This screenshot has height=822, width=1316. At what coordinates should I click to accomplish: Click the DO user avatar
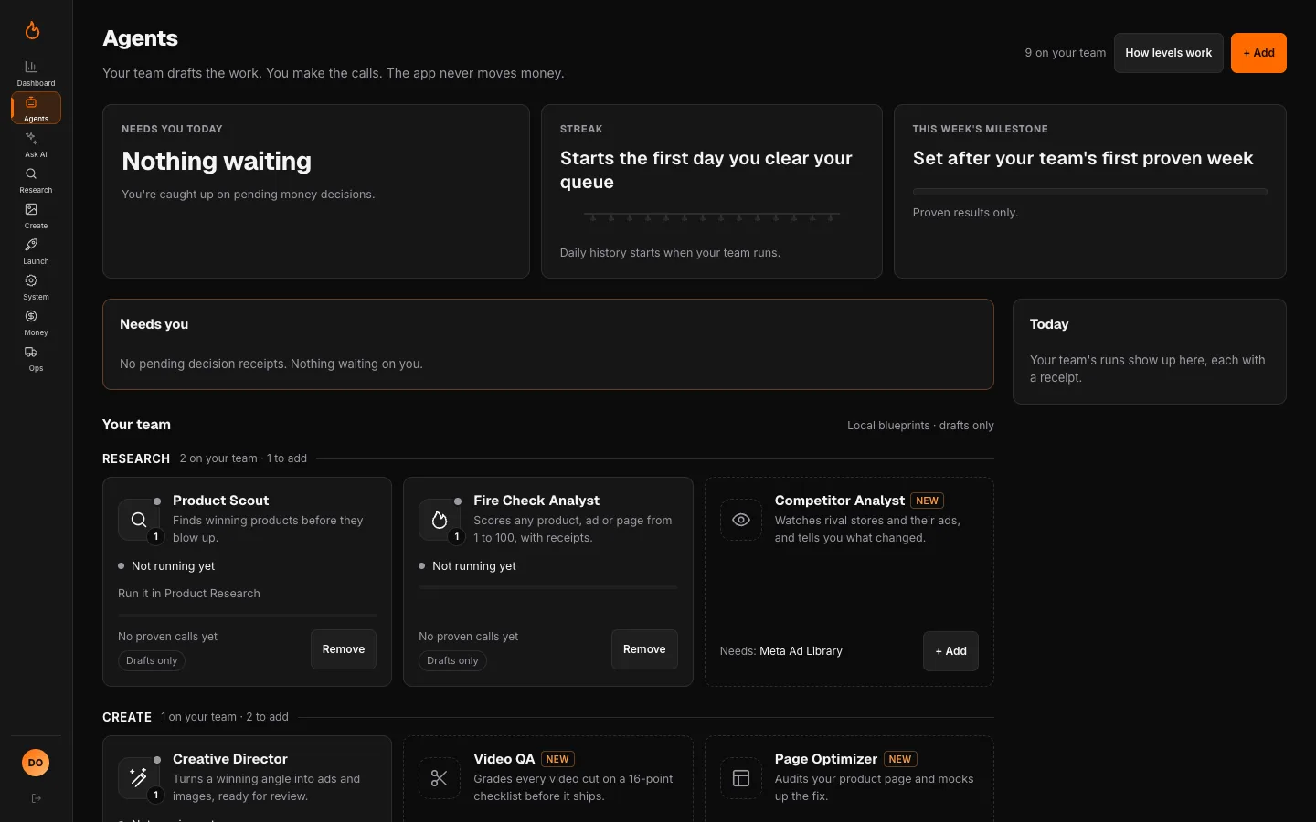(36, 763)
